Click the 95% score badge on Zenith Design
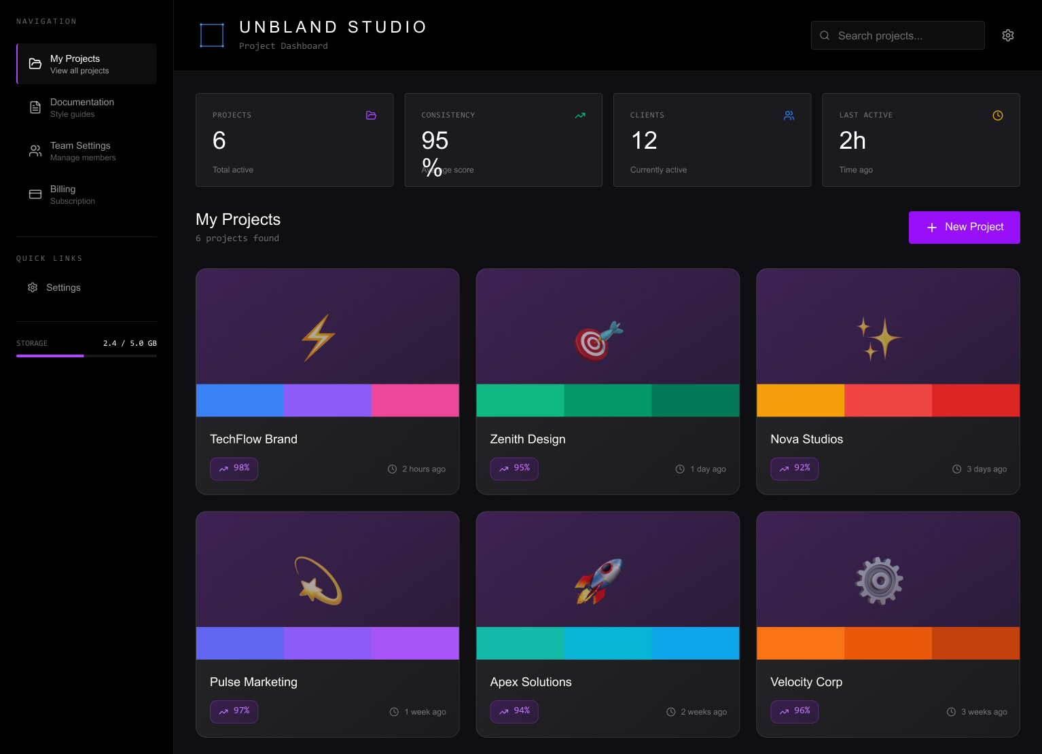The image size is (1042, 754). pyautogui.click(x=514, y=469)
